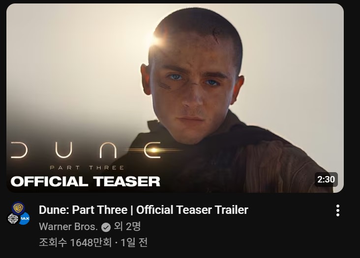This screenshot has width=360, height=258.
Task: Click the 2:30 duration badge
Action: coord(326,179)
